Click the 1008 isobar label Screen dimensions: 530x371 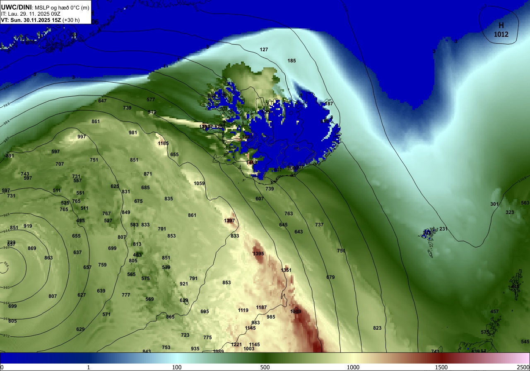(x=523, y=179)
